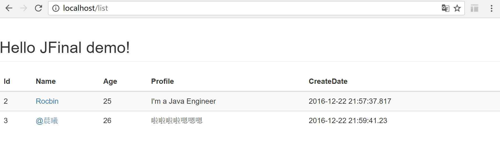
Task: Click the Hello JFinal demo! heading
Action: [x=65, y=47]
